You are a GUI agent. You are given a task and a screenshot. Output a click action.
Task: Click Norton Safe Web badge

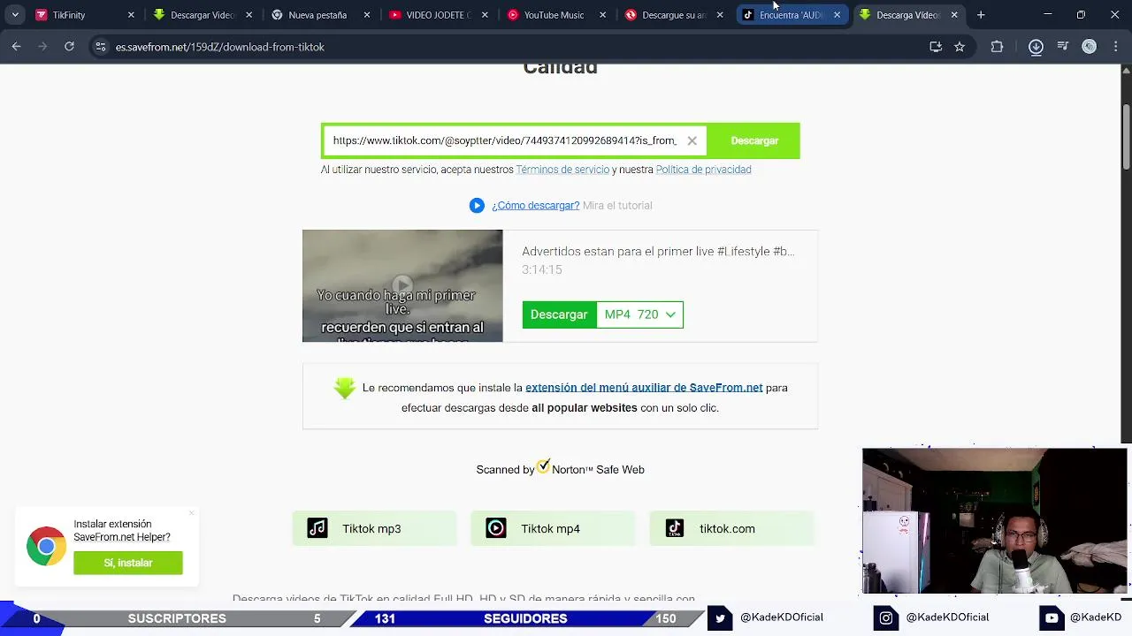coord(560,467)
